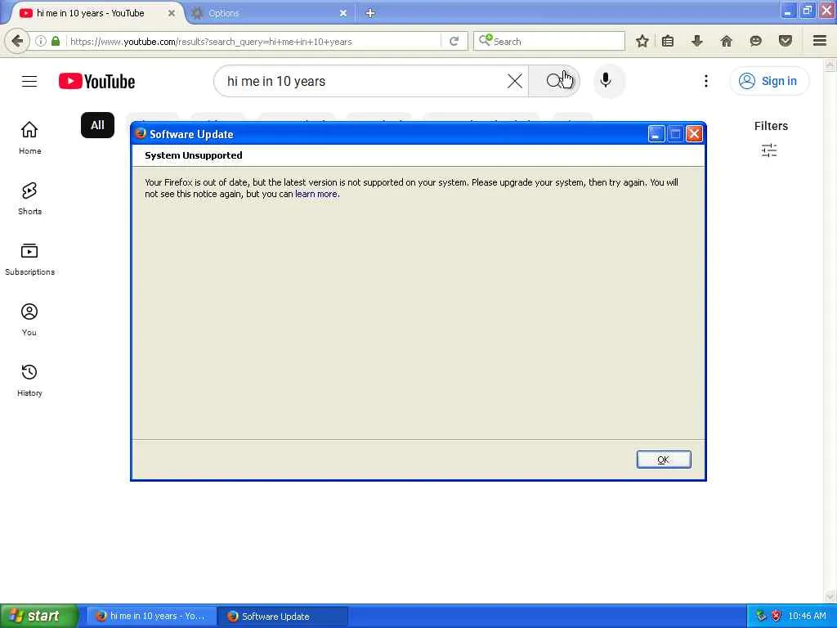This screenshot has height=628, width=837.
Task: Switch to the Options tab
Action: pyautogui.click(x=268, y=13)
